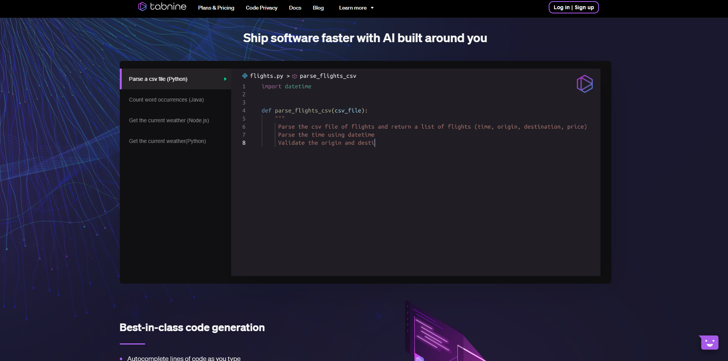Click line 8 in the code editor
This screenshot has width=728, height=361.
[326, 143]
